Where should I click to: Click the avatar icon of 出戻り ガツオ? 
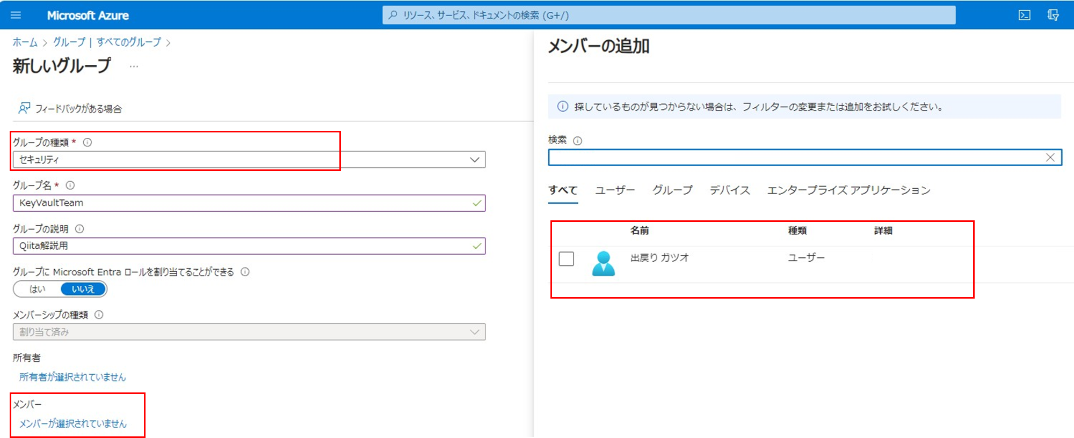click(x=603, y=263)
